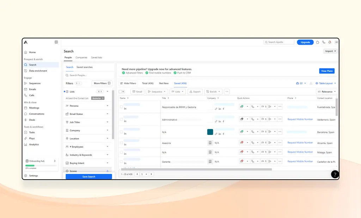This screenshot has width=361, height=218.
Task: Open the Relevance sort dropdown
Action: (327, 92)
